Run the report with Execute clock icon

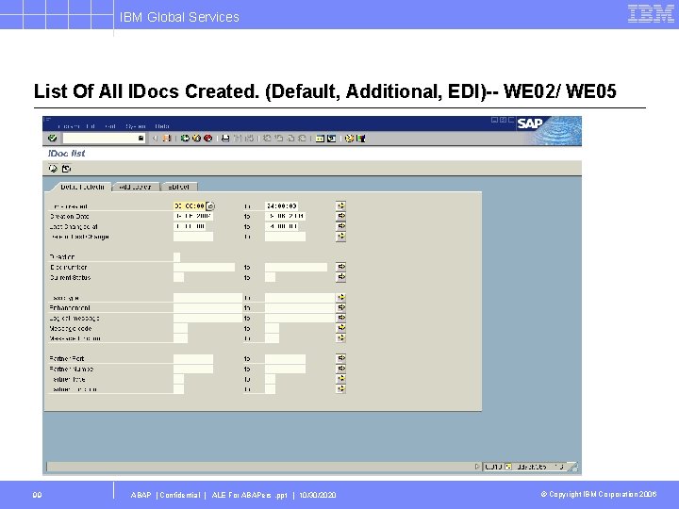pyautogui.click(x=53, y=169)
